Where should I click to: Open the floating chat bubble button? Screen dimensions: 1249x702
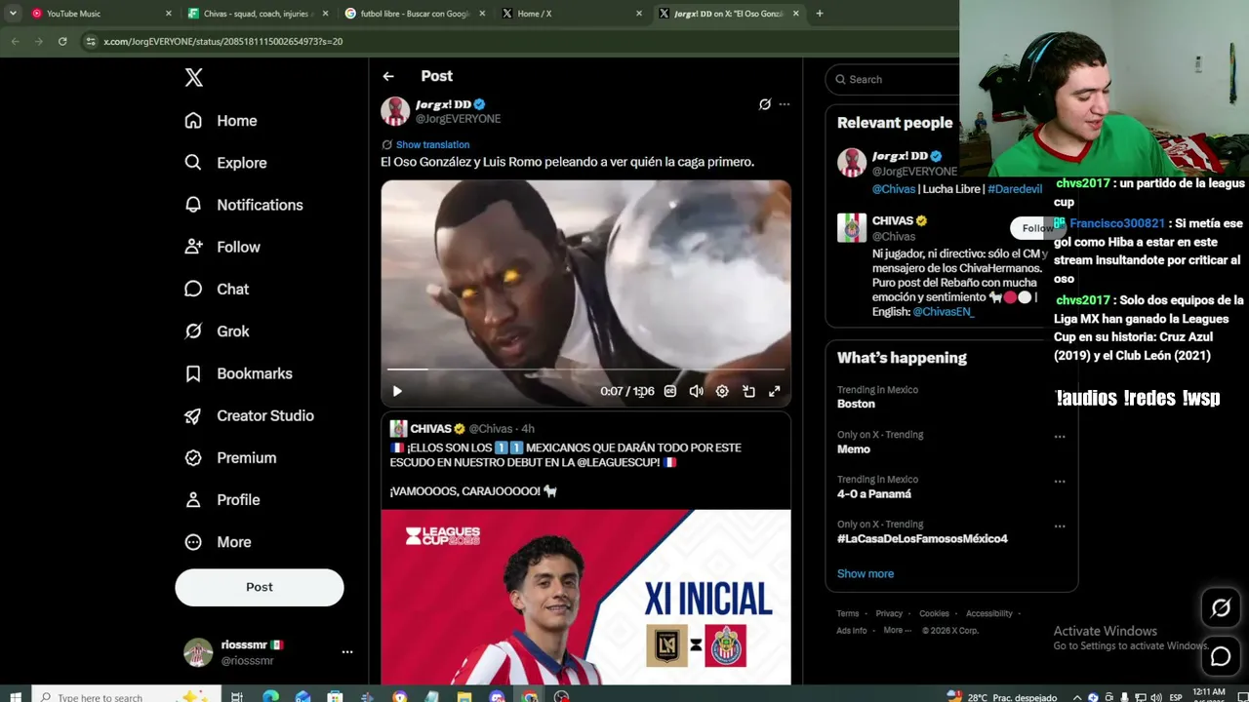pyautogui.click(x=1221, y=657)
